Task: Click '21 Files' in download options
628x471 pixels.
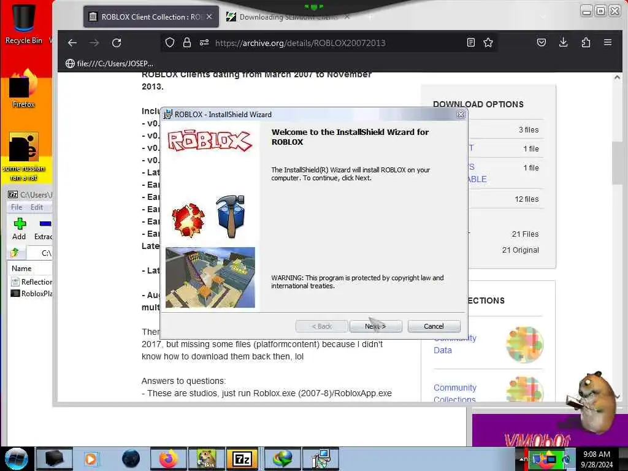Action: (x=525, y=234)
